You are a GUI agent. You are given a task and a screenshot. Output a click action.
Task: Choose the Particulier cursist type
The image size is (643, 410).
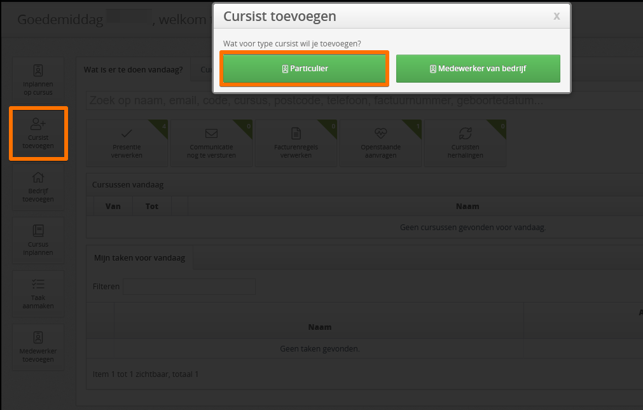pos(304,69)
